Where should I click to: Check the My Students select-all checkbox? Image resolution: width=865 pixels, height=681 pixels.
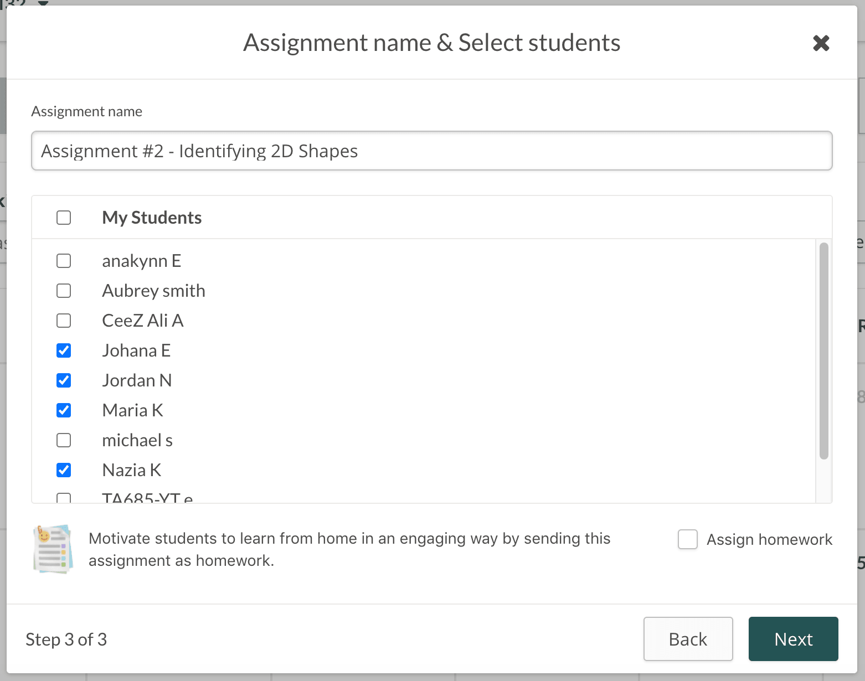coord(64,218)
